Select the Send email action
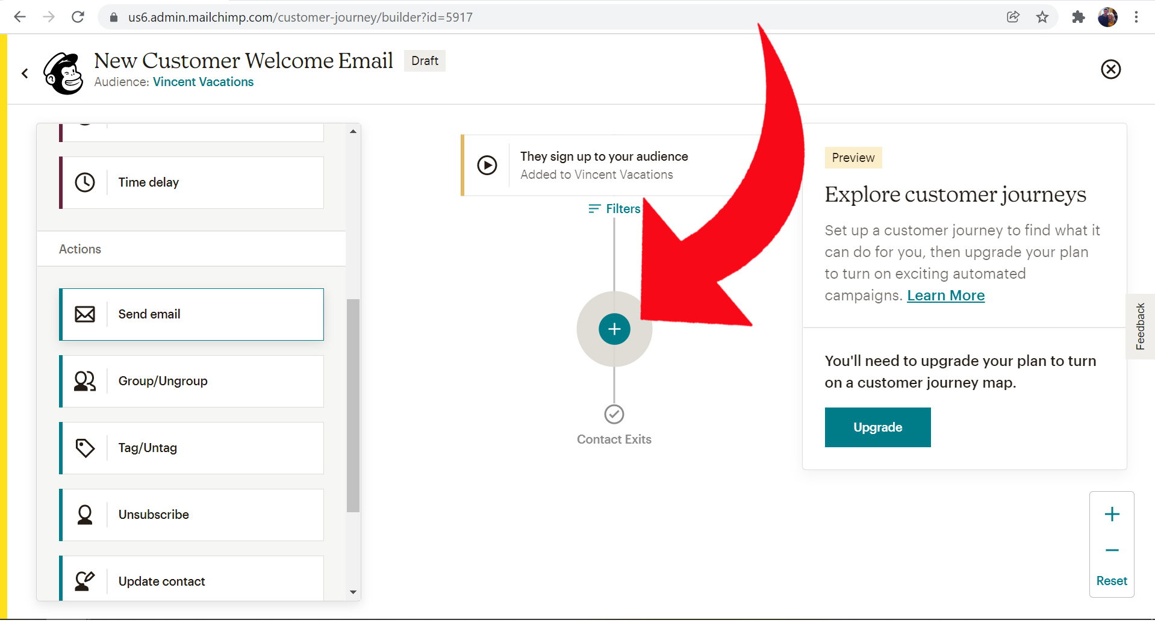 coord(191,314)
